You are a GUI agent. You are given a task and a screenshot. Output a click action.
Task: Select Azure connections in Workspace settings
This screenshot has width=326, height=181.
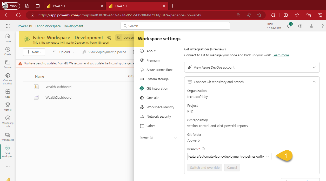point(159,70)
